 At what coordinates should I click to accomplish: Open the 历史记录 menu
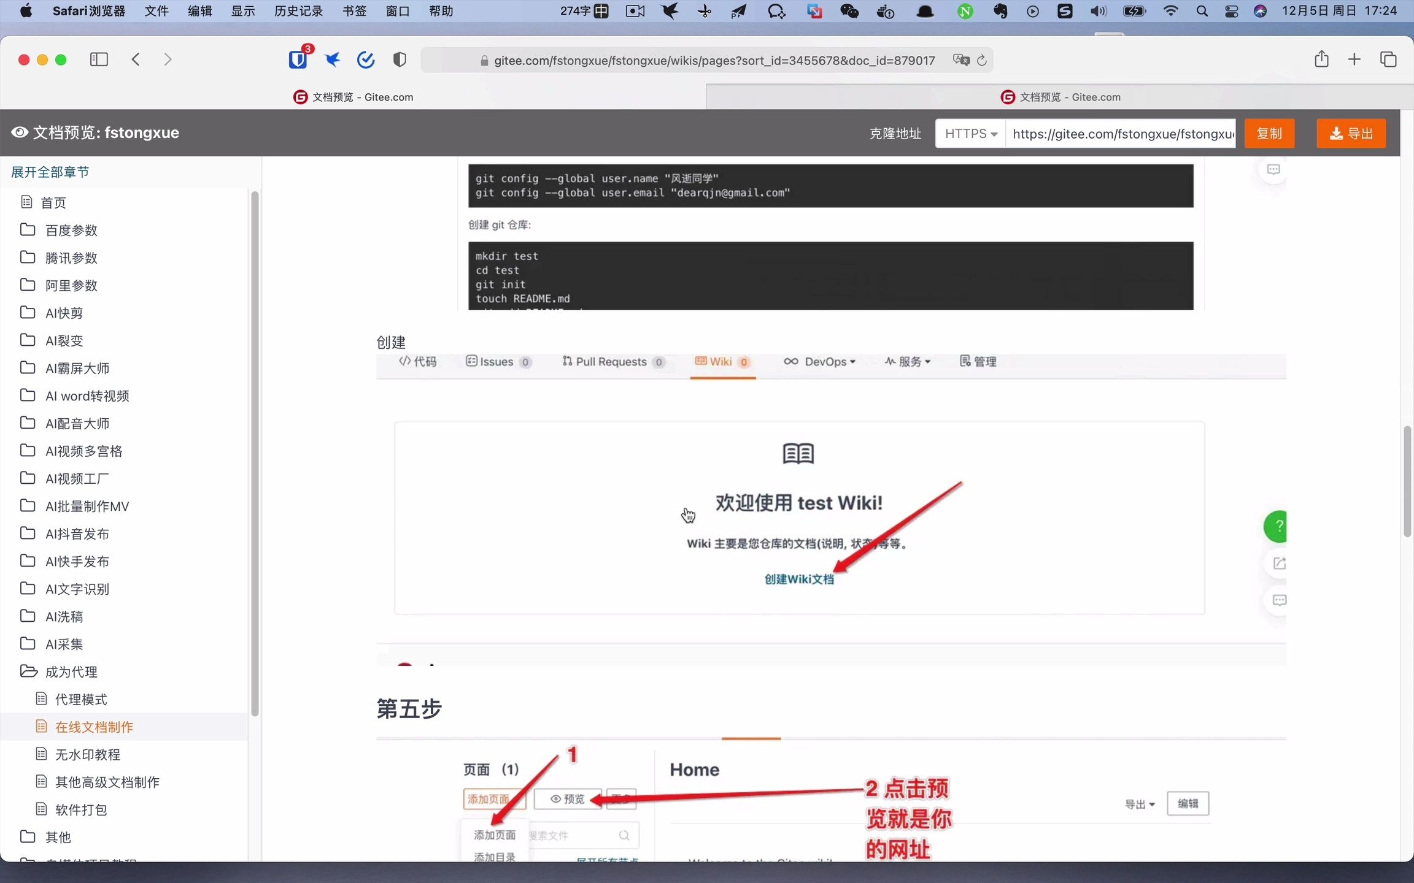298,10
